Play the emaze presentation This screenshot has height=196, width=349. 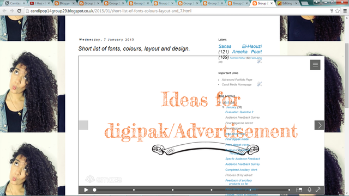[86, 190]
